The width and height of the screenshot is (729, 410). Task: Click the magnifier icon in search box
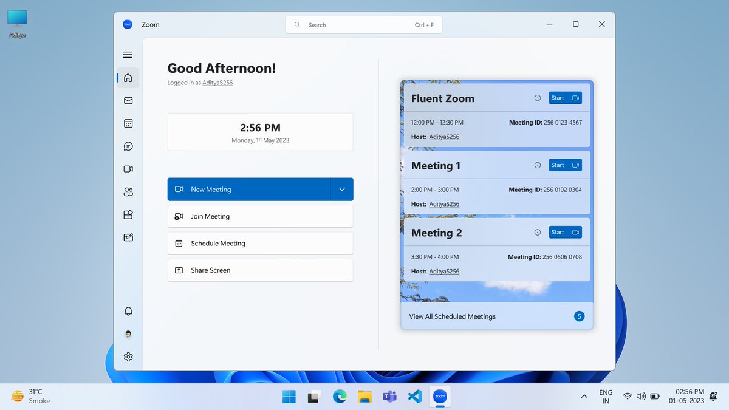[297, 25]
